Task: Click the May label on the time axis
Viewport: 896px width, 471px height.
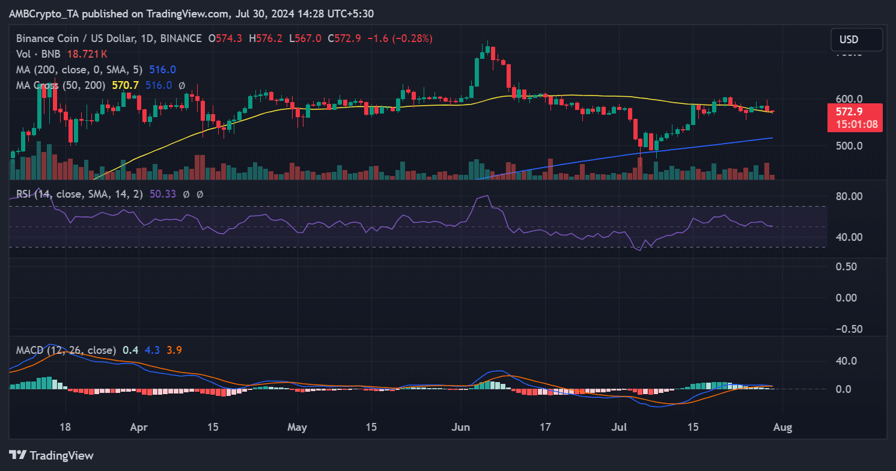Action: (x=297, y=427)
